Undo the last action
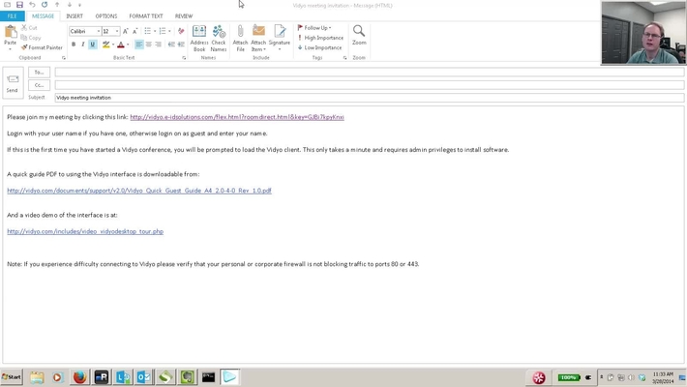Viewport: 687px width, 387px height. tap(32, 5)
